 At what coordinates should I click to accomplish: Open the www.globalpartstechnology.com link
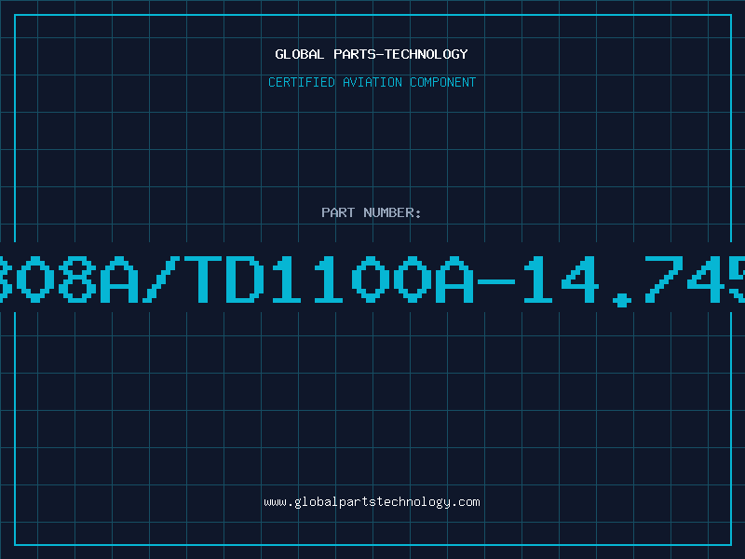pyautogui.click(x=372, y=502)
